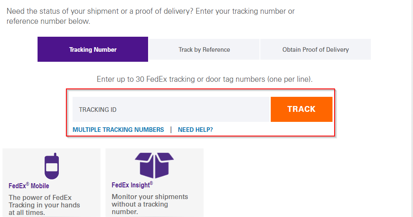Click the purple mobile phone icon
This screenshot has width=413, height=217.
tap(52, 166)
